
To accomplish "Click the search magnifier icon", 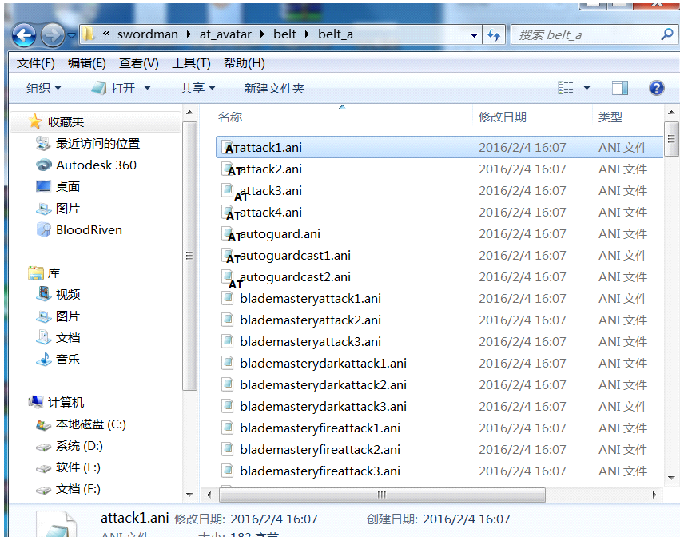I will [x=666, y=34].
